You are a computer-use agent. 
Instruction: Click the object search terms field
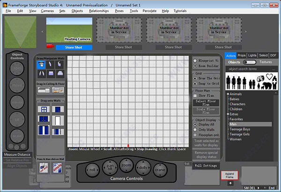(x=251, y=69)
